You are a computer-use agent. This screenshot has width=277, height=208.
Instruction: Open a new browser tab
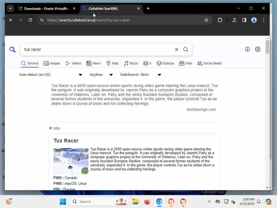[x=148, y=8]
